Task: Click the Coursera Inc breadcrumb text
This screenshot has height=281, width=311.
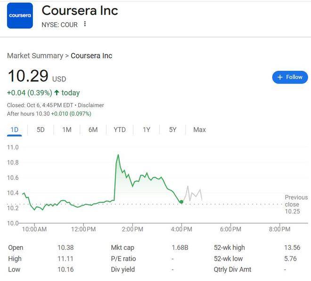Action: [x=91, y=56]
